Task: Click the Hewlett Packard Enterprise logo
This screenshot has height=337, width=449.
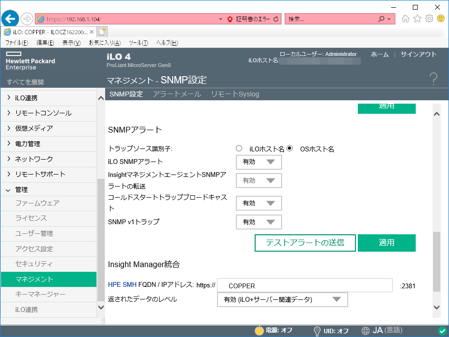Action: (30, 61)
